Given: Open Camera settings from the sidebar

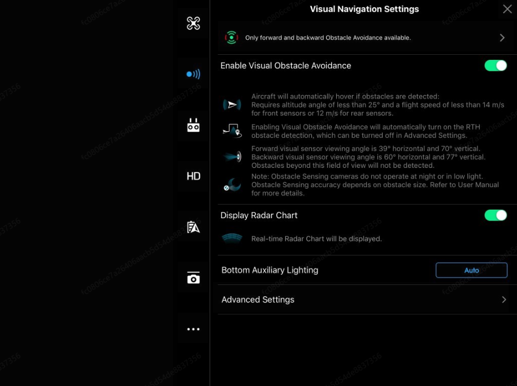Looking at the screenshot, I should [x=193, y=277].
